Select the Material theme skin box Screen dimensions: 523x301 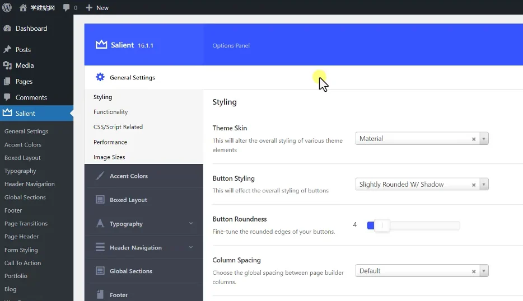[x=422, y=139]
